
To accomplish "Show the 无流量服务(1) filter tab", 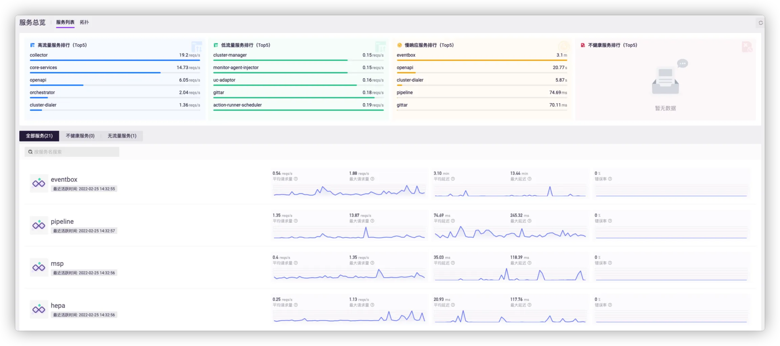I will (x=122, y=136).
